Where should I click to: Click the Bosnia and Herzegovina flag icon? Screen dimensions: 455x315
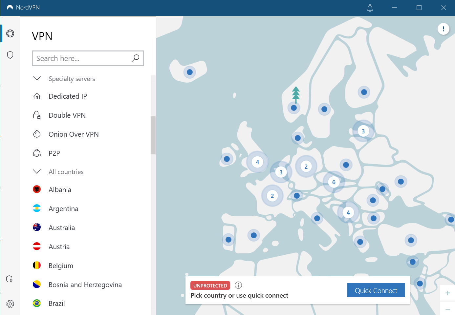pos(37,284)
